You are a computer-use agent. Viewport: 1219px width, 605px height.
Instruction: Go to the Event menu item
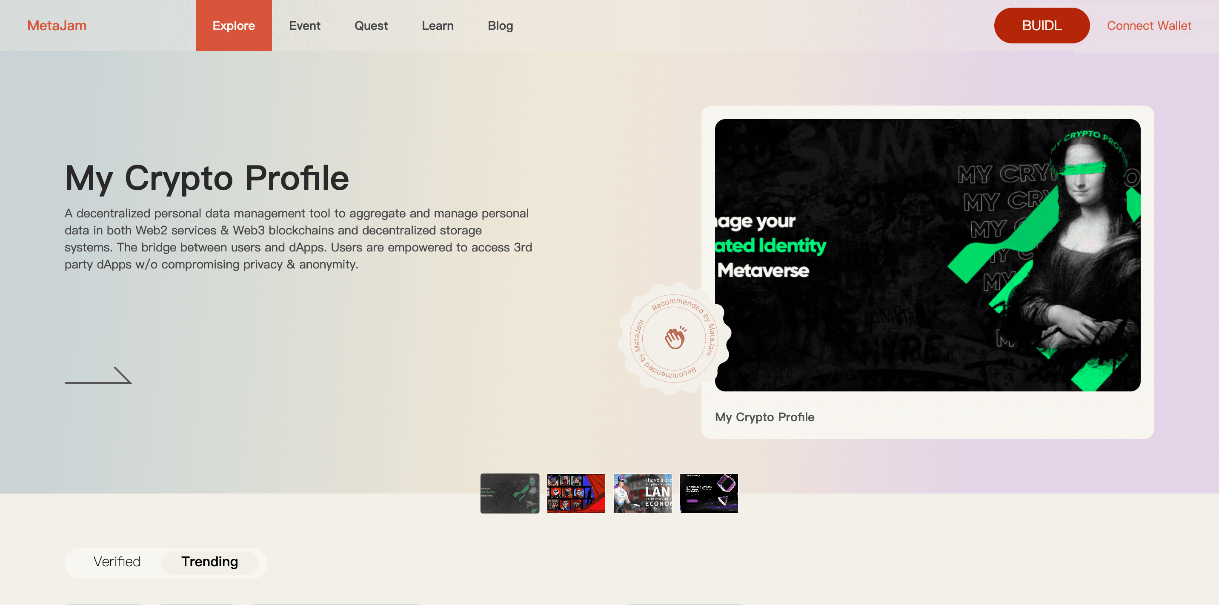305,26
